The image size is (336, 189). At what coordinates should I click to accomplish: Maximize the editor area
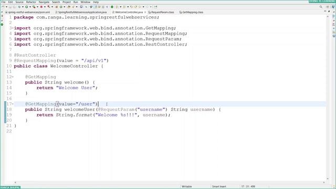point(329,11)
